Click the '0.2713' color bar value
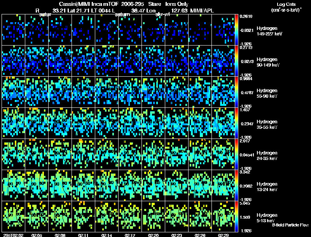The image size is (311, 237). click(246, 47)
